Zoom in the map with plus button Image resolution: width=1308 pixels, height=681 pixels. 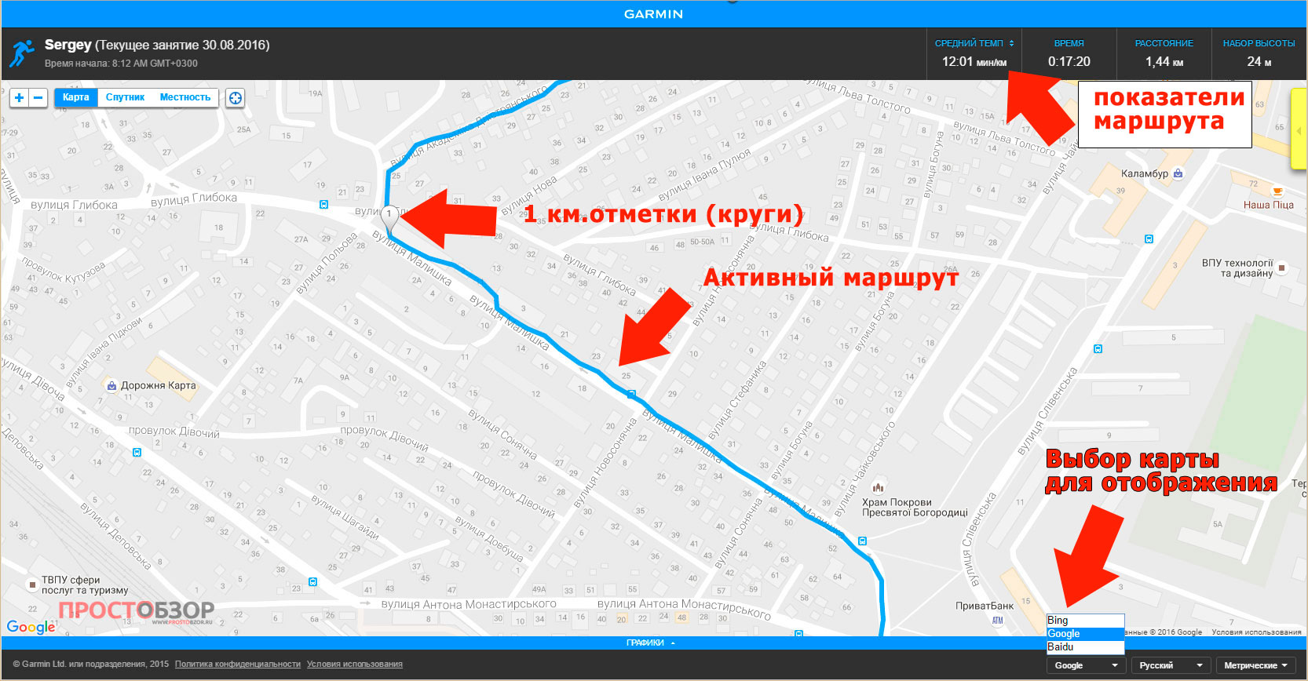(x=20, y=97)
